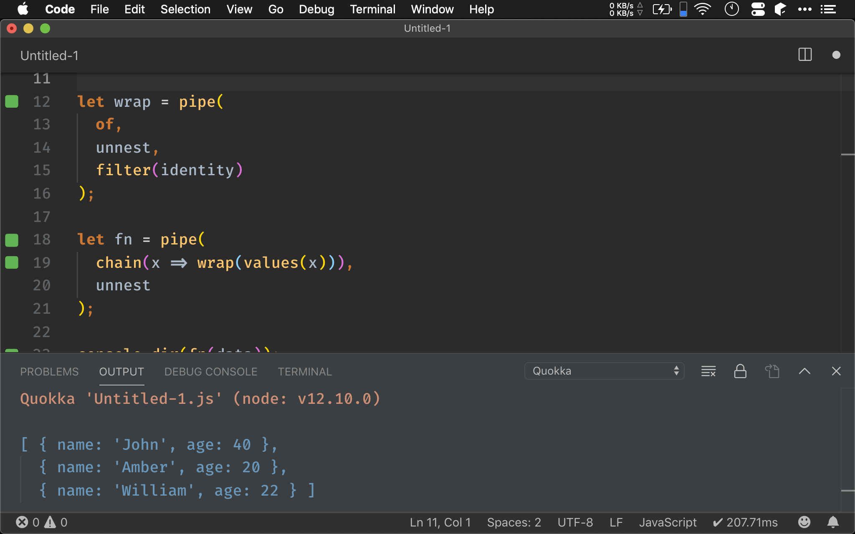
Task: Click the three-dots menu bar icon
Action: coord(804,9)
